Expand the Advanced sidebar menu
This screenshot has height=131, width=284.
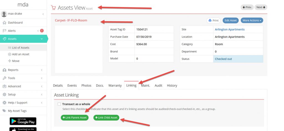[42, 86]
